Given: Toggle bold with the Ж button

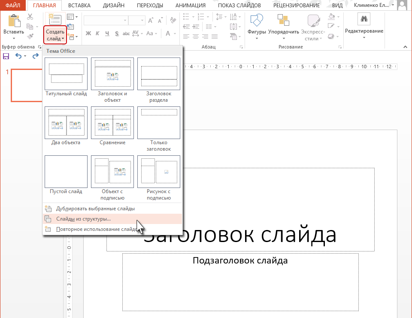Looking at the screenshot, I should [x=88, y=33].
